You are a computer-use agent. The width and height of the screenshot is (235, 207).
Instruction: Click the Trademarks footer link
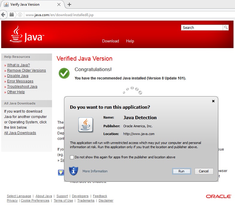coord(86,200)
